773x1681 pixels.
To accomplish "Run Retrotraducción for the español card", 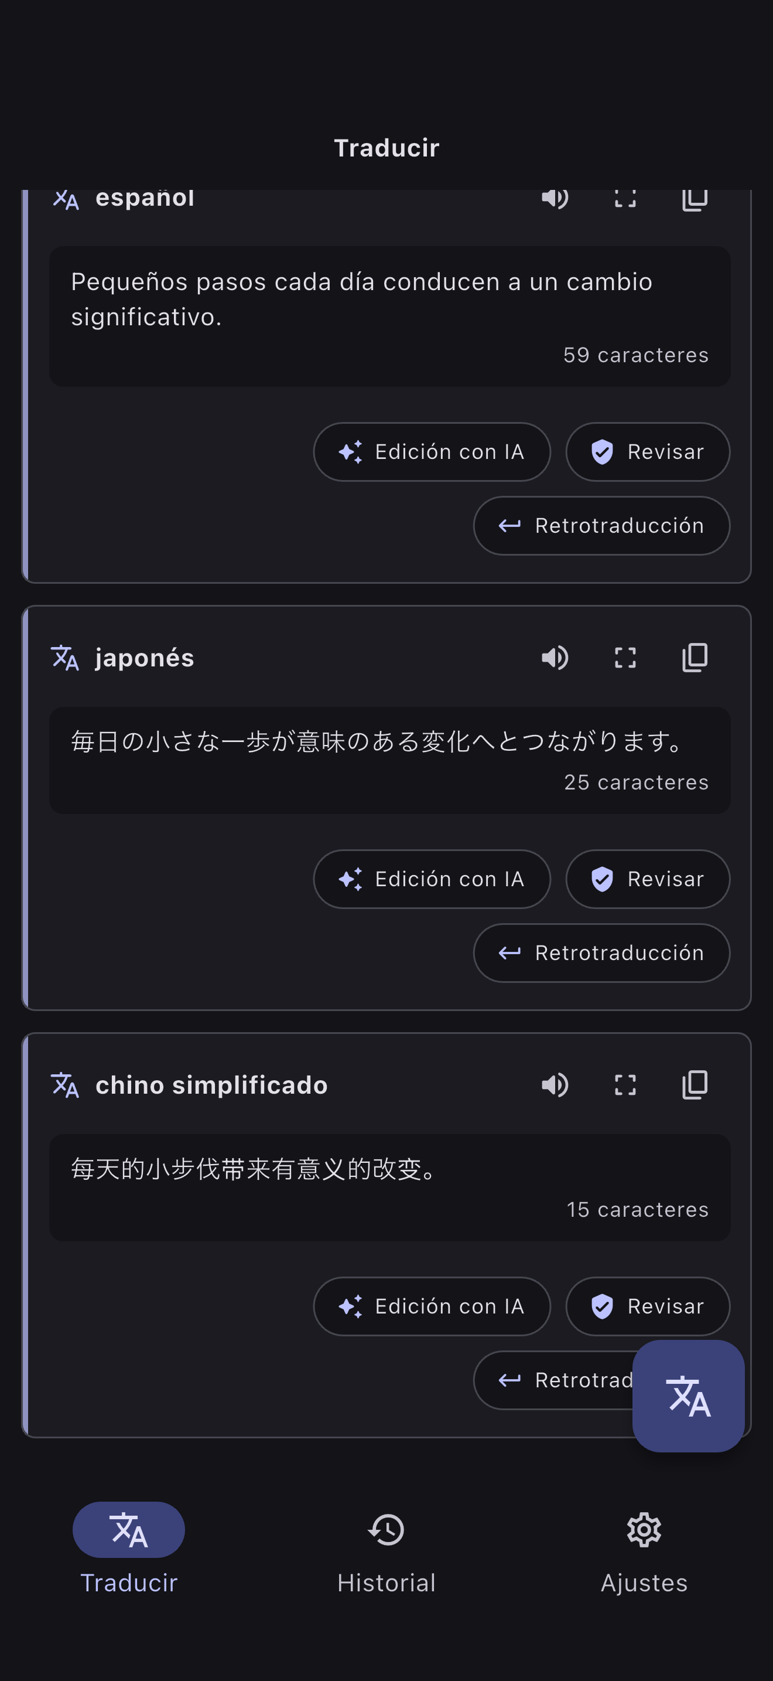I will (x=601, y=525).
